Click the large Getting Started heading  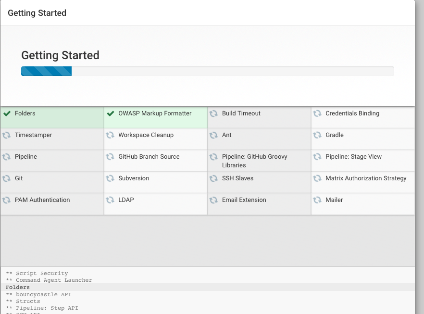[60, 55]
